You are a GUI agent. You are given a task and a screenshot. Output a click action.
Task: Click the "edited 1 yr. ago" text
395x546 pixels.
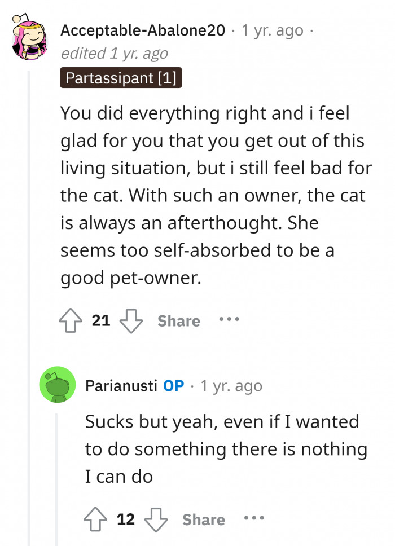click(114, 53)
